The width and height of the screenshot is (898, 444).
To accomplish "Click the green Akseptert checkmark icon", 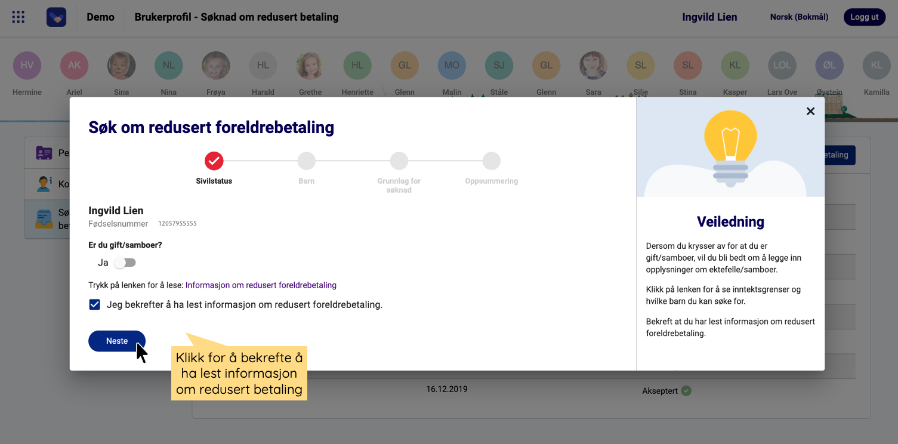I will (685, 390).
